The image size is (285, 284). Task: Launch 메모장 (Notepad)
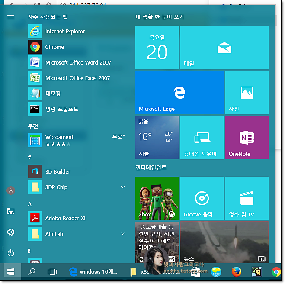click(77, 94)
